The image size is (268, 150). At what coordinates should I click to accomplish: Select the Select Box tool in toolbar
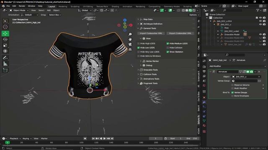(x=5, y=21)
